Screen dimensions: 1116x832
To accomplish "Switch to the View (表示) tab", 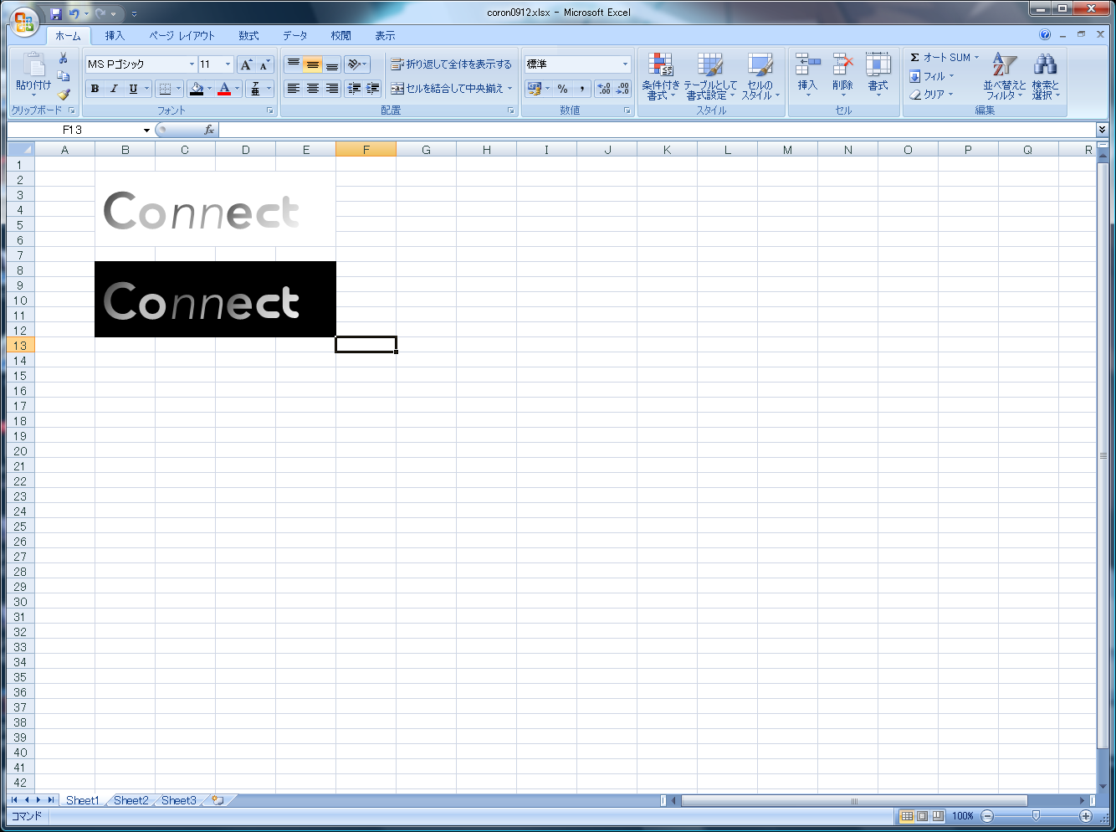I will click(x=385, y=36).
